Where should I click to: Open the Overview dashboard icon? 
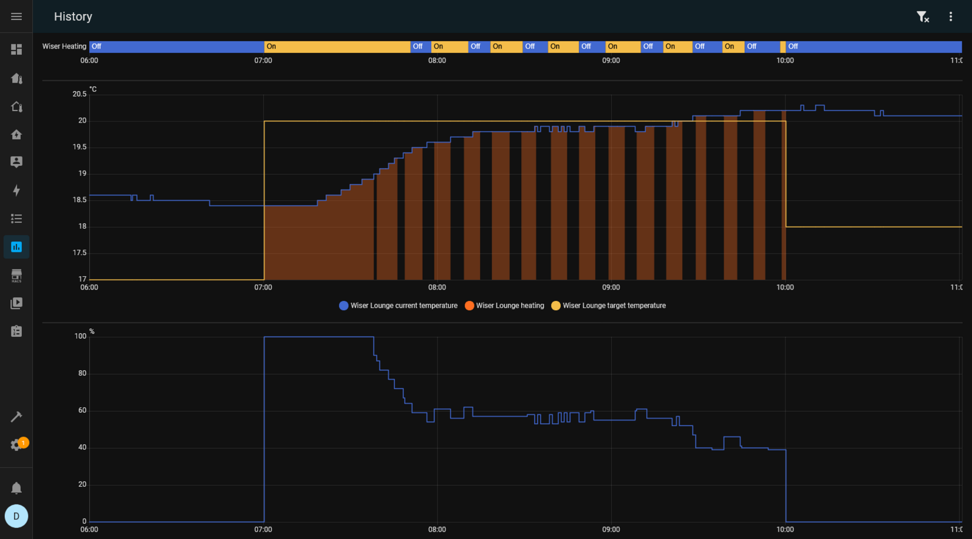(x=16, y=49)
